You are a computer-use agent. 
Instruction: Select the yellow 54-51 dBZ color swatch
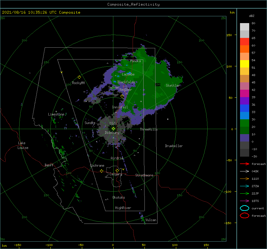click(244, 64)
